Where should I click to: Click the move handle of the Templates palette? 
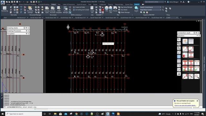coord(26,34)
